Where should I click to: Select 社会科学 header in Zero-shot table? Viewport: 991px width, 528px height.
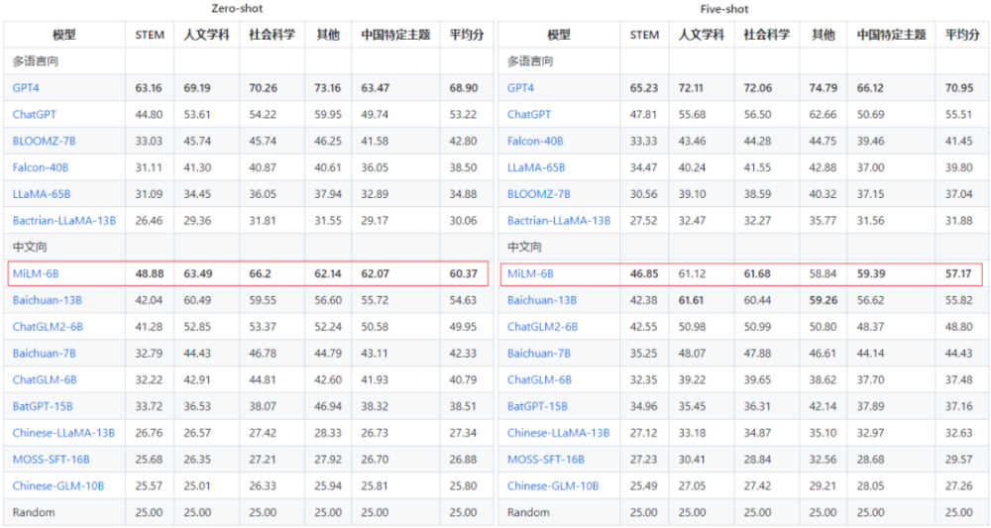pos(273,35)
